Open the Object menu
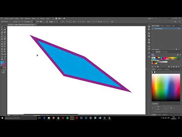This screenshot has height=137, width=182. [17, 19]
